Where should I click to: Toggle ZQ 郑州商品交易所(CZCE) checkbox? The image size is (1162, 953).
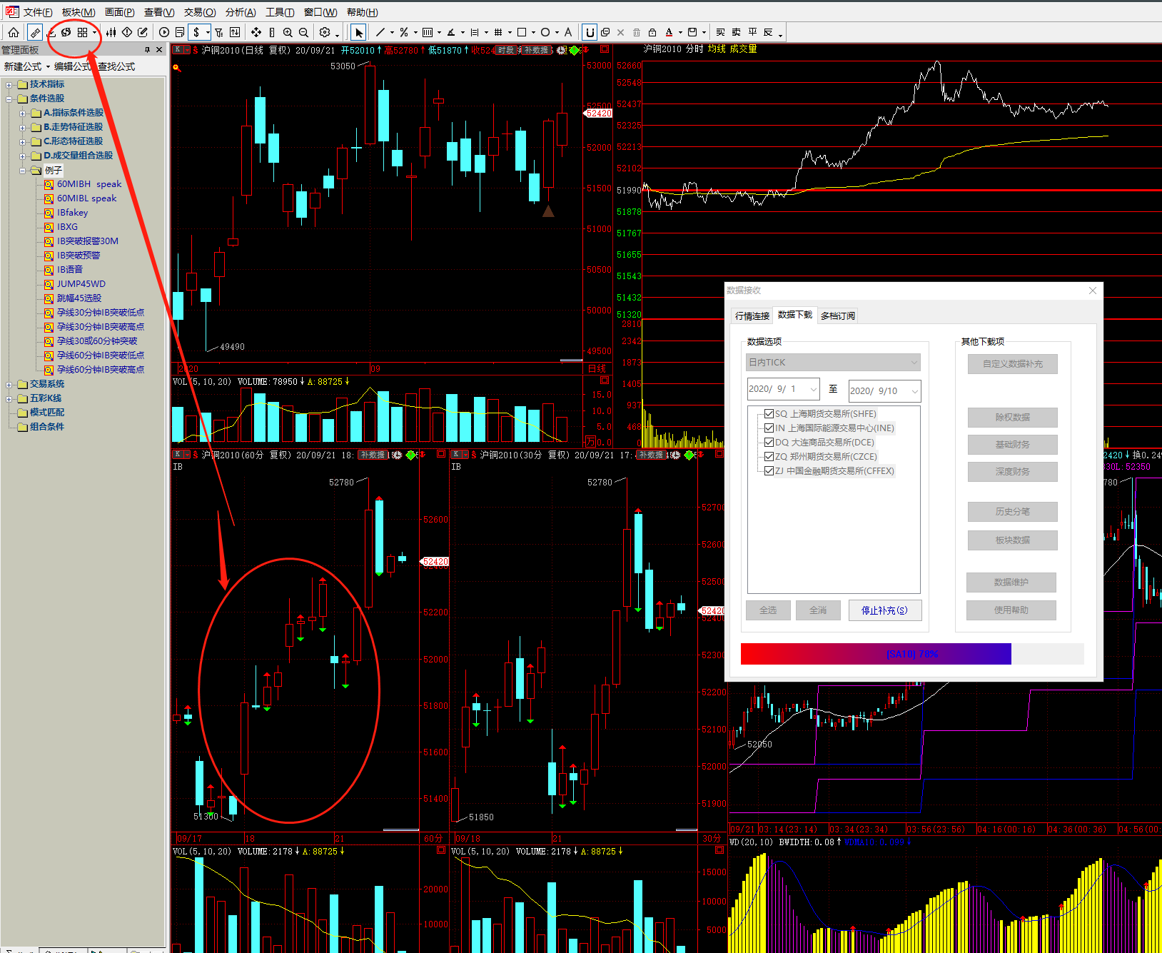[x=769, y=457]
